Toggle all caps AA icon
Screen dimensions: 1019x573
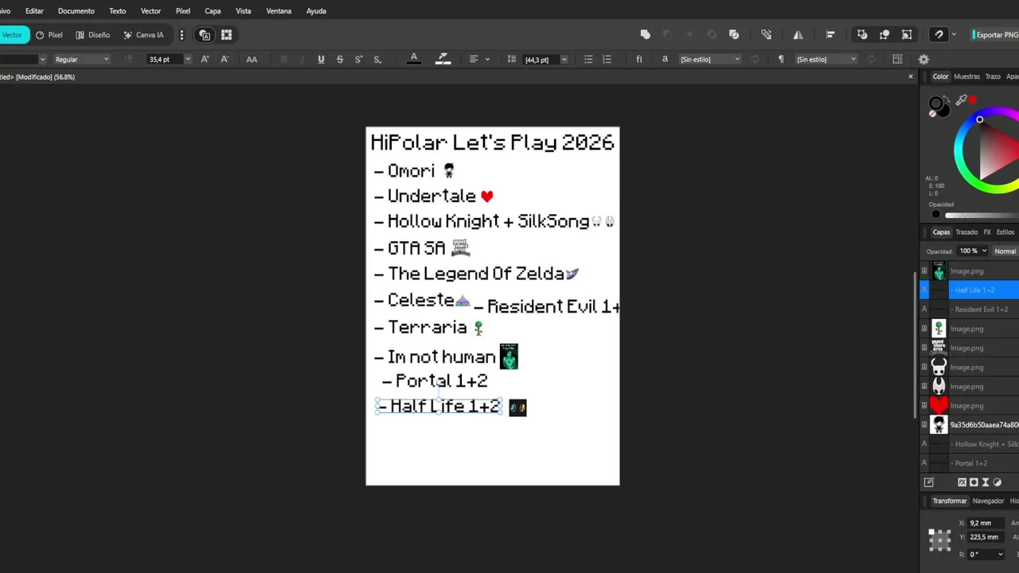(x=252, y=60)
